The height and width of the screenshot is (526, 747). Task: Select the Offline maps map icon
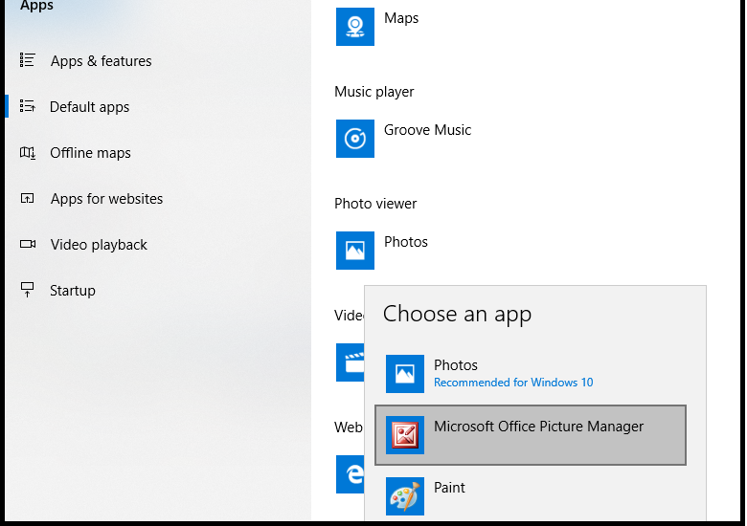[27, 152]
